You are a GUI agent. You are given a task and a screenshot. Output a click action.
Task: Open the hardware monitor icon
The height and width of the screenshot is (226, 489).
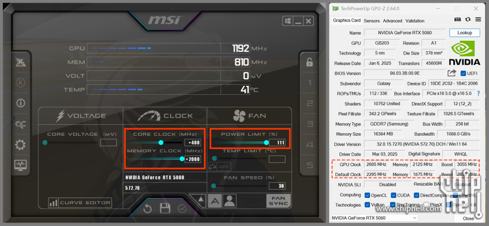[x=20, y=165]
